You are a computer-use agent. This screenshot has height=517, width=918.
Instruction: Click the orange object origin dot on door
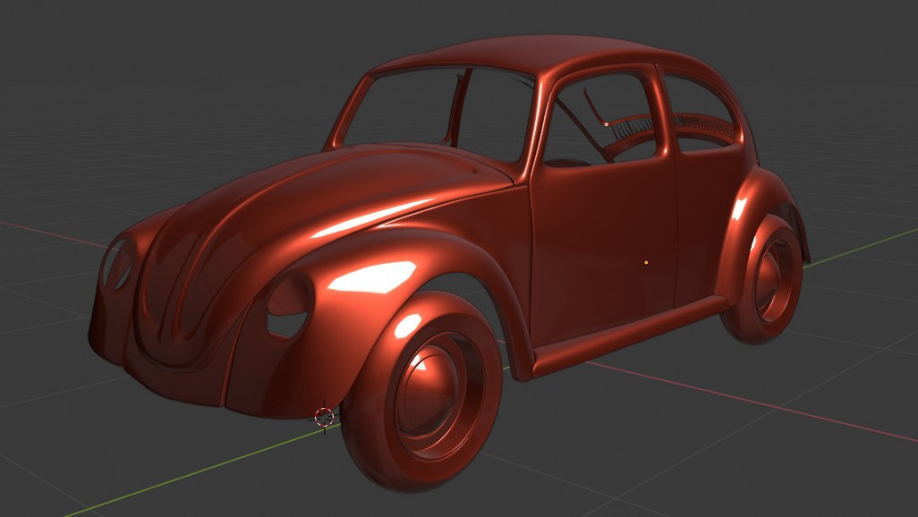pos(646,263)
